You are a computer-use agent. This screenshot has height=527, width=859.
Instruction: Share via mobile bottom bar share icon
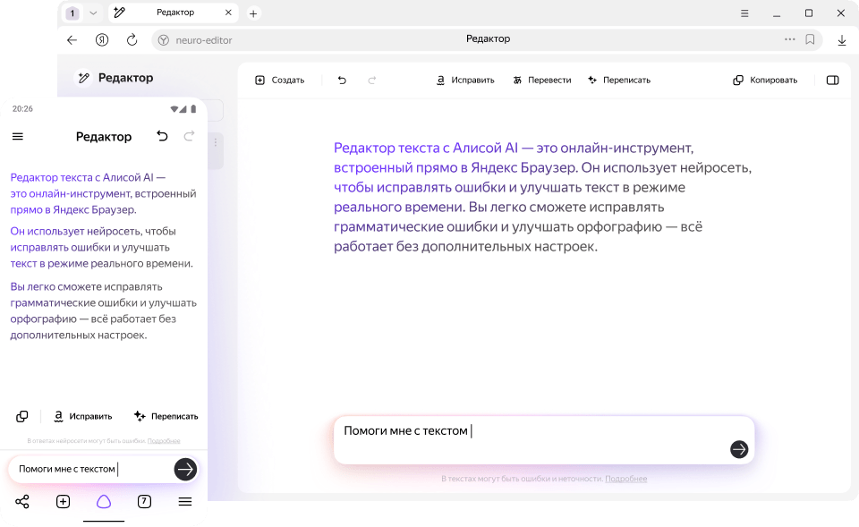tap(21, 502)
